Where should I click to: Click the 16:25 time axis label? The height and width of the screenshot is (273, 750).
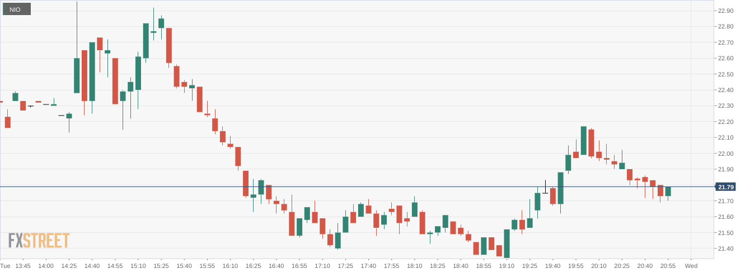[x=253, y=266]
